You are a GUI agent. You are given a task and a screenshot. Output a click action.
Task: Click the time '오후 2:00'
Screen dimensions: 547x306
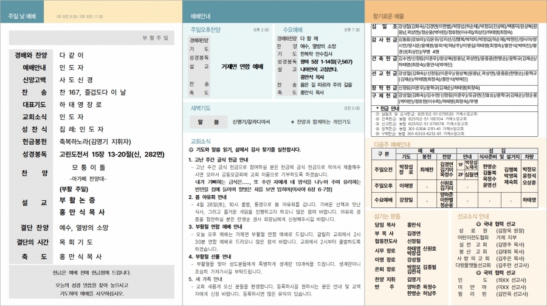tap(261, 30)
